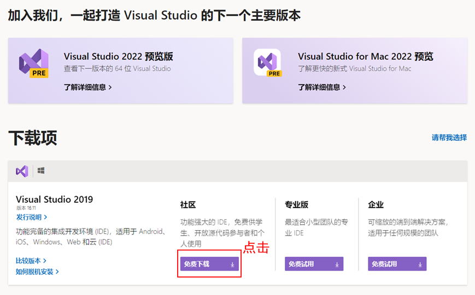Open the 比较版本 link

tap(31, 261)
